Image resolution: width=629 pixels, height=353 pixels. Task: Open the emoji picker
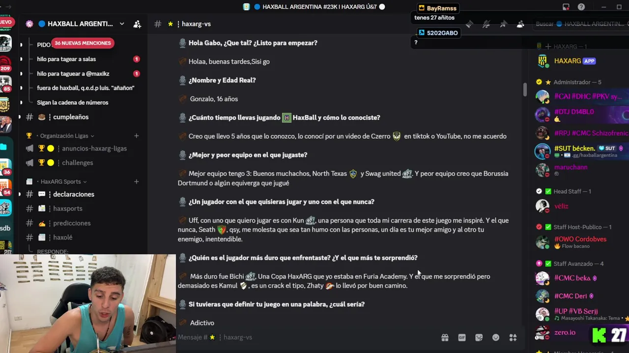coord(496,337)
